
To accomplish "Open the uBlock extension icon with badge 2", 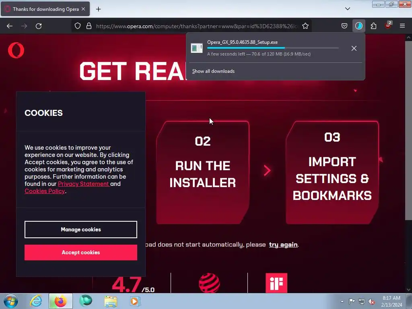I will pos(388,25).
